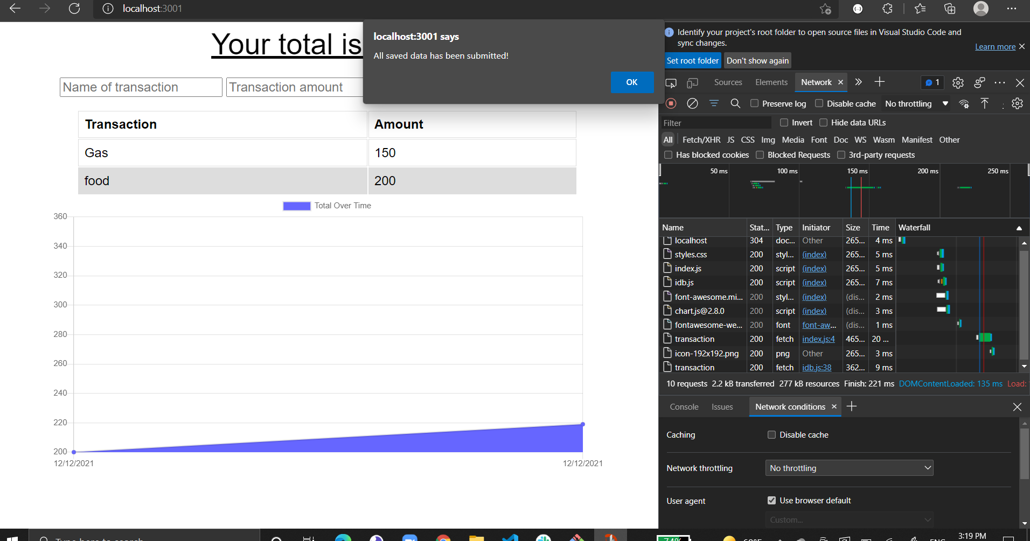This screenshot has width=1030, height=541.
Task: Open DevTools settings gear
Action: [958, 82]
